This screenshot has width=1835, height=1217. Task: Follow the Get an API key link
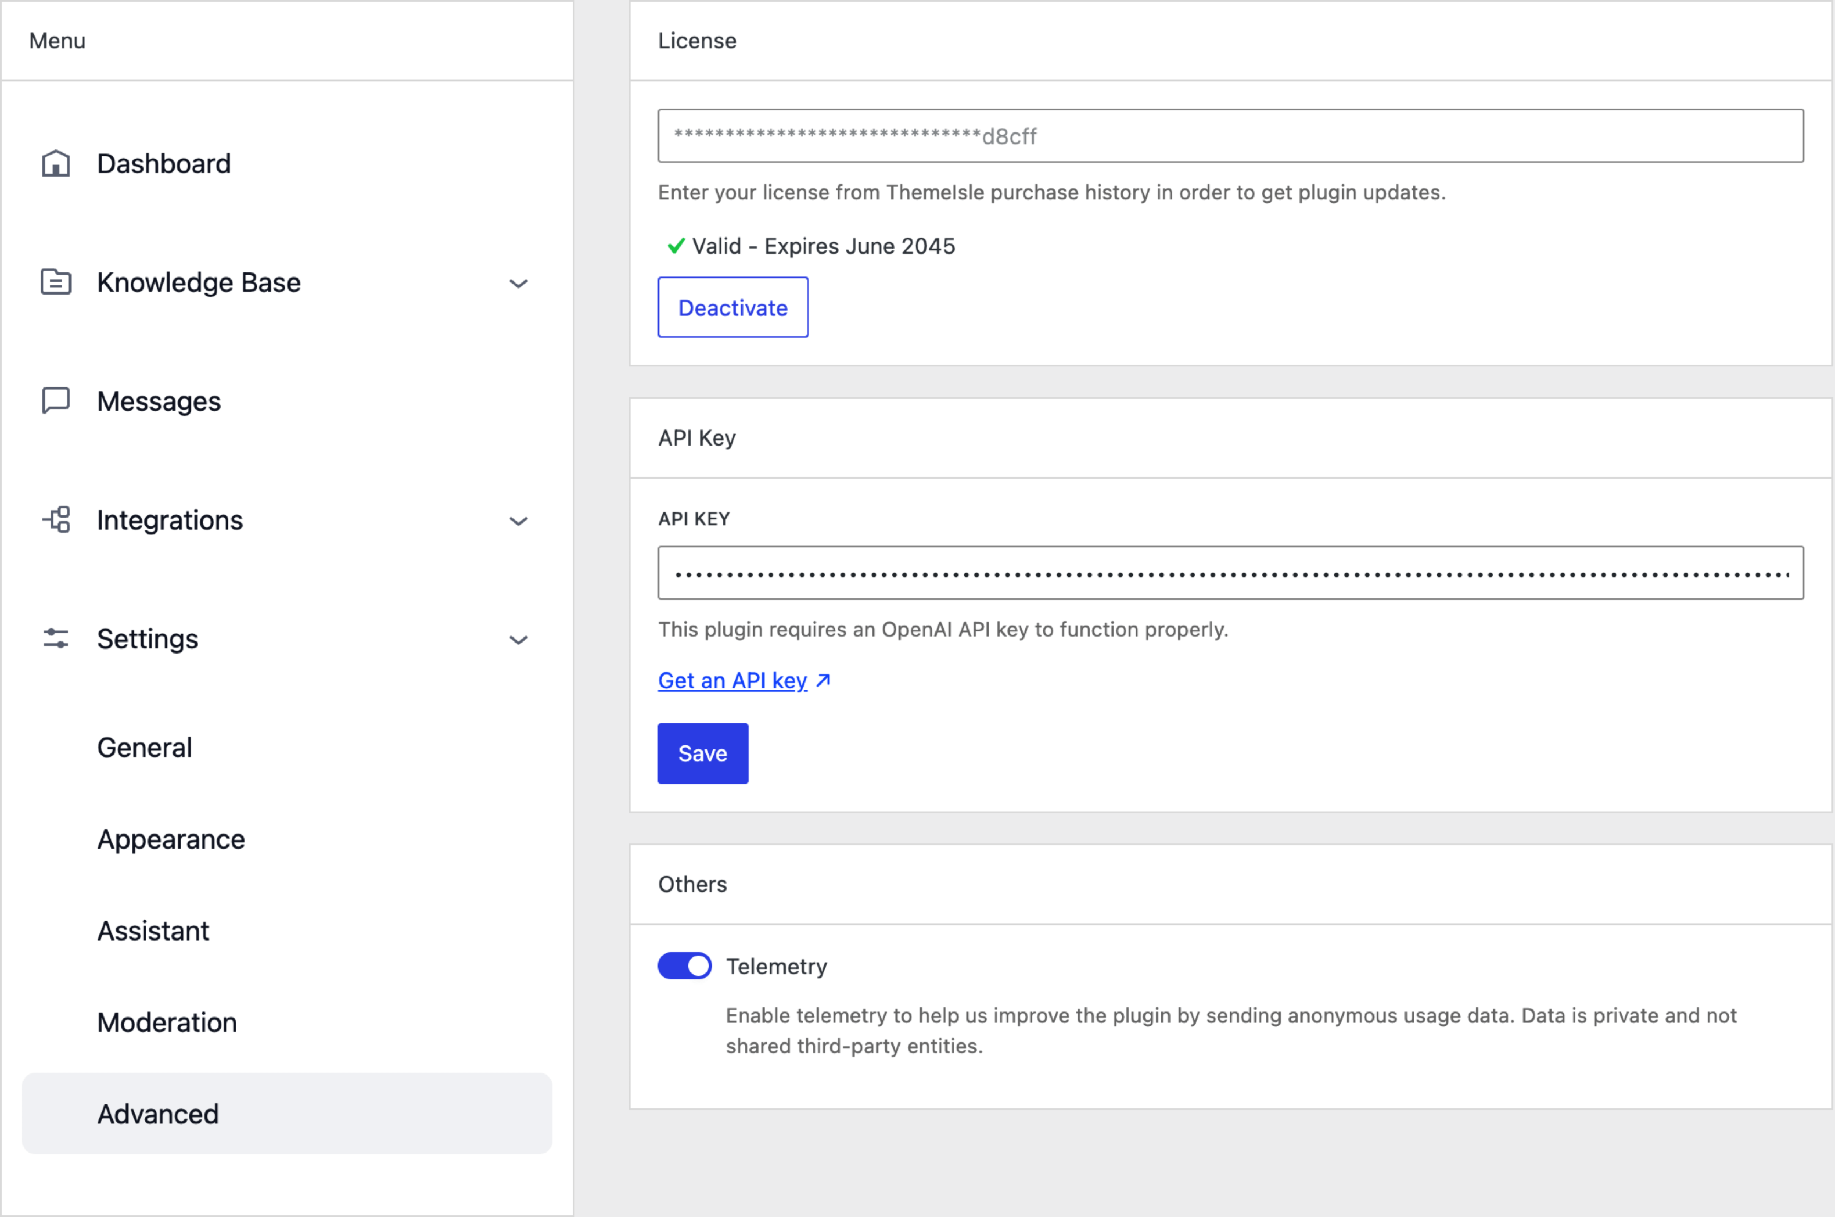(732, 681)
